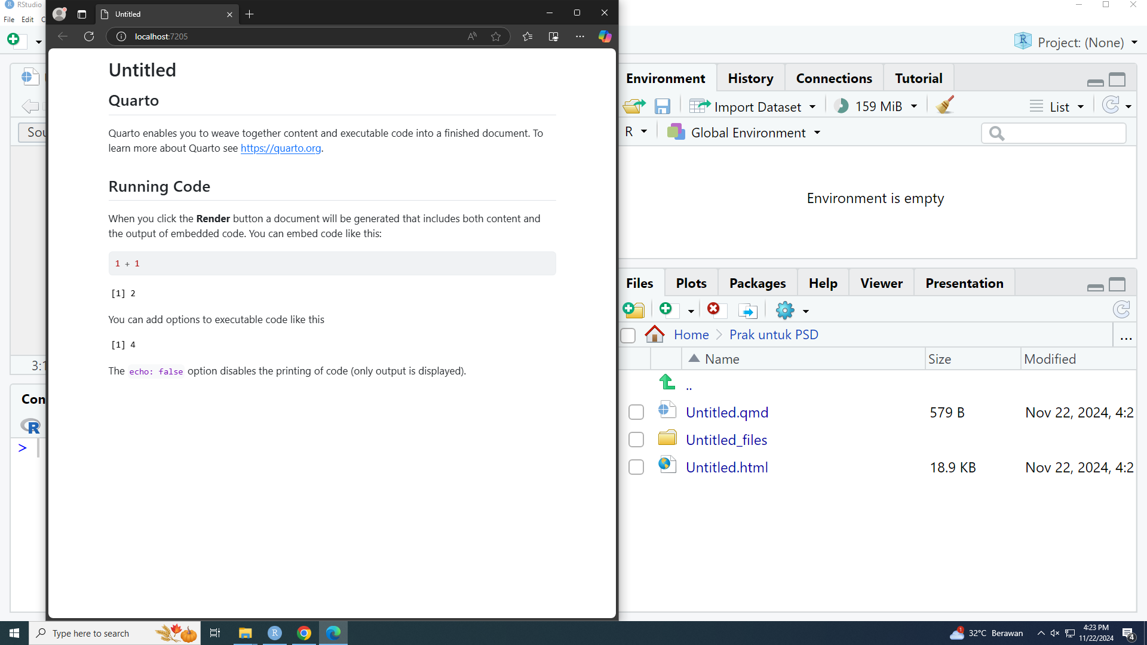Image resolution: width=1147 pixels, height=645 pixels.
Task: Click the rename file icon
Action: pos(747,311)
